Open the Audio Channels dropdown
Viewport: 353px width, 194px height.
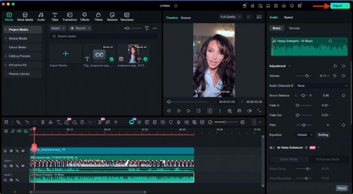(322, 86)
